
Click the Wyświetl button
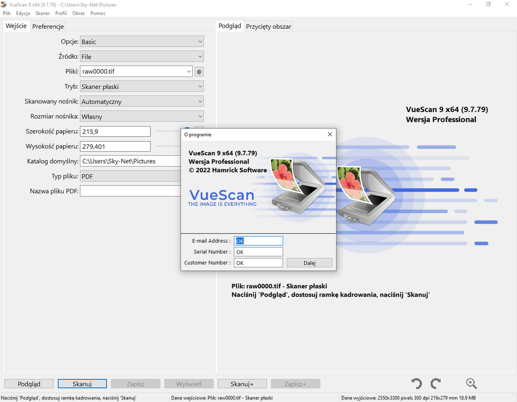(x=189, y=384)
